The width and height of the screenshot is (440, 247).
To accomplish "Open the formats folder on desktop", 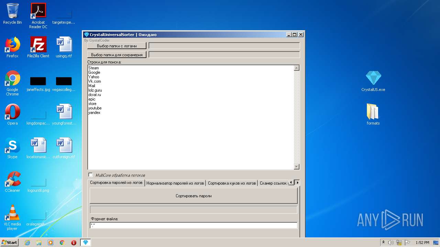I will 373,115.
